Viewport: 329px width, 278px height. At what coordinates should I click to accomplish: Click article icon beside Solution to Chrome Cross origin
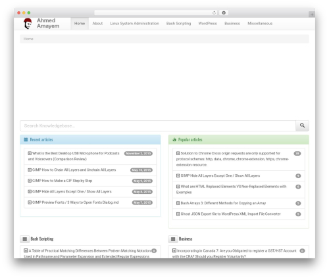pyautogui.click(x=178, y=153)
